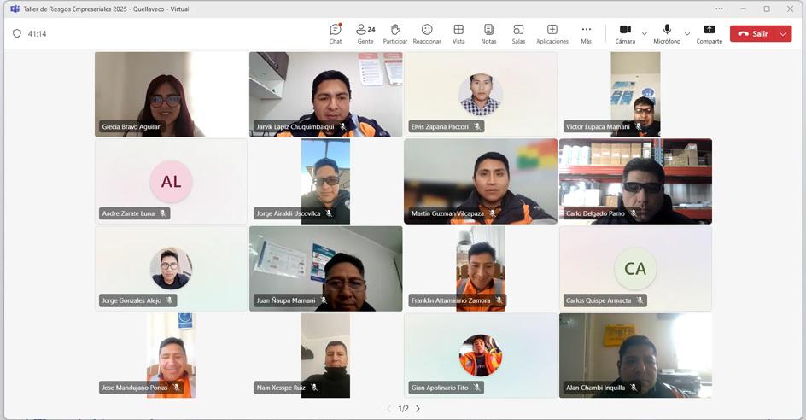Select Grecia Bravo Aguilar video tile
This screenshot has height=420, width=806.
coord(171,94)
